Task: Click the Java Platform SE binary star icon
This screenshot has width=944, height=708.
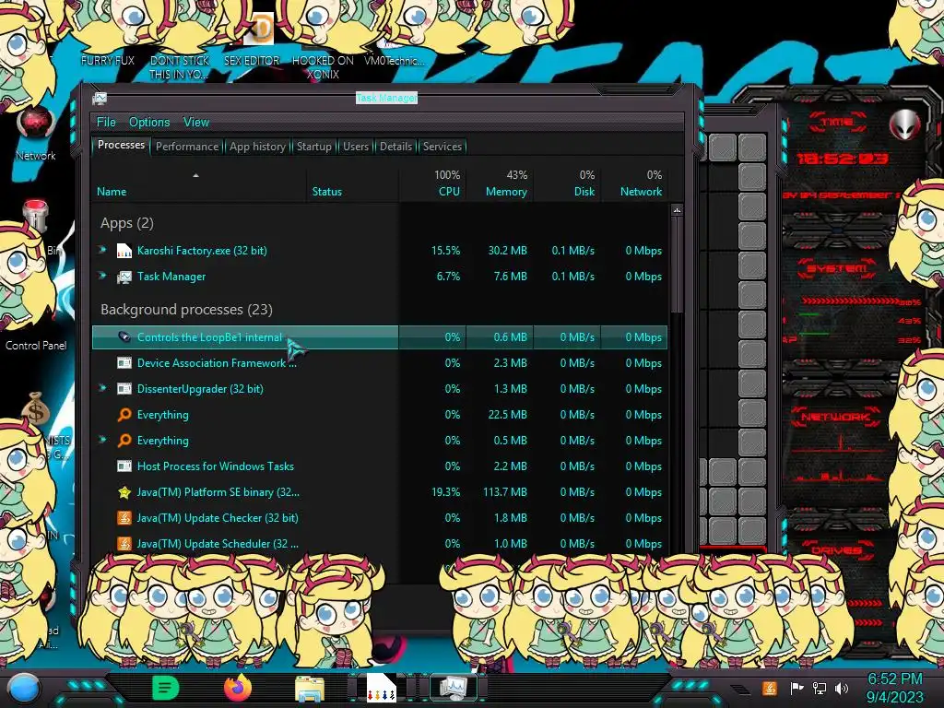Action: pyautogui.click(x=124, y=492)
